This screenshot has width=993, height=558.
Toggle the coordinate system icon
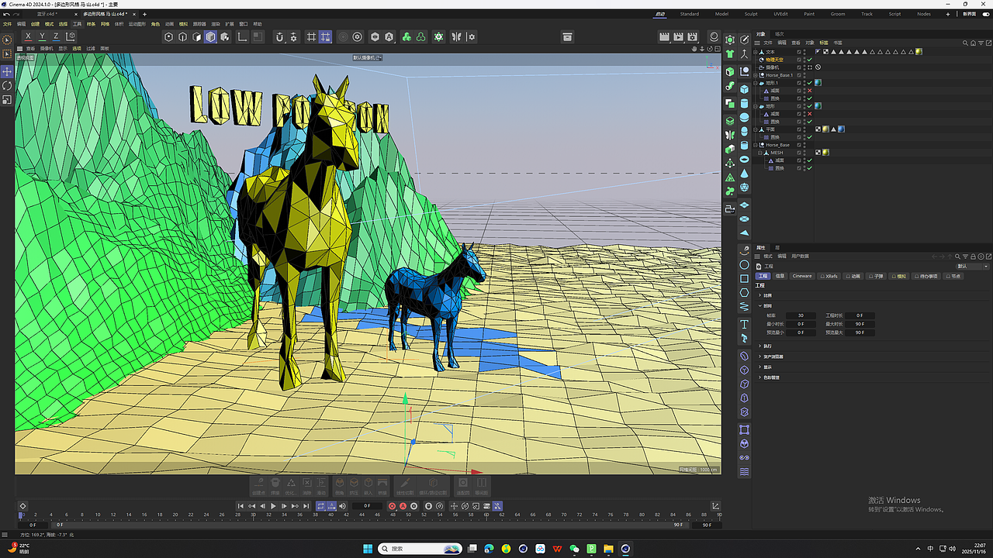click(71, 36)
